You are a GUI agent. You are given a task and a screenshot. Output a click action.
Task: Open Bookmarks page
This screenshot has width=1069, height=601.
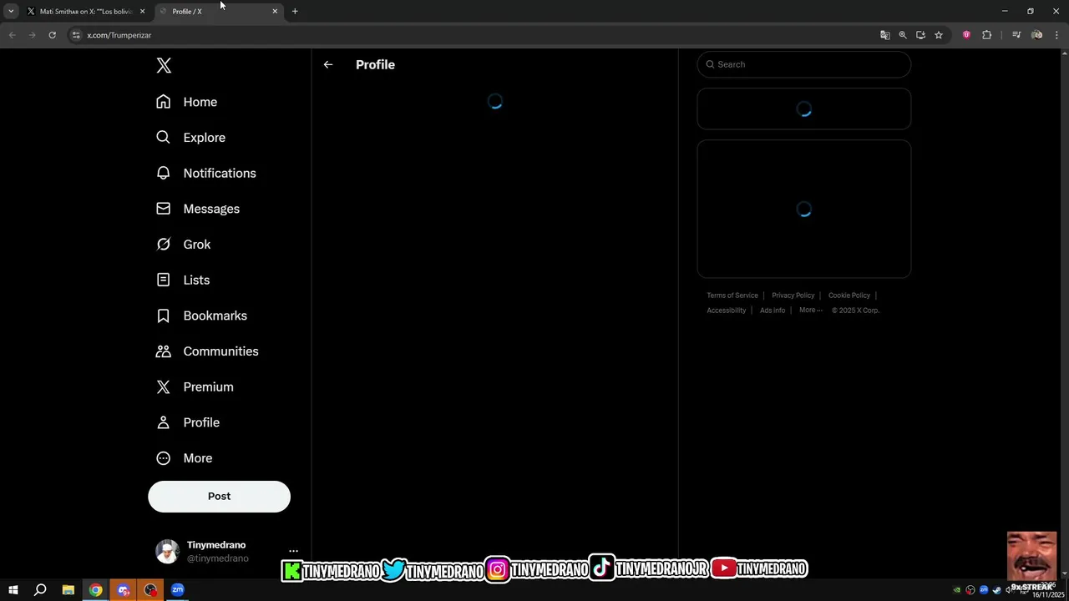(202, 316)
